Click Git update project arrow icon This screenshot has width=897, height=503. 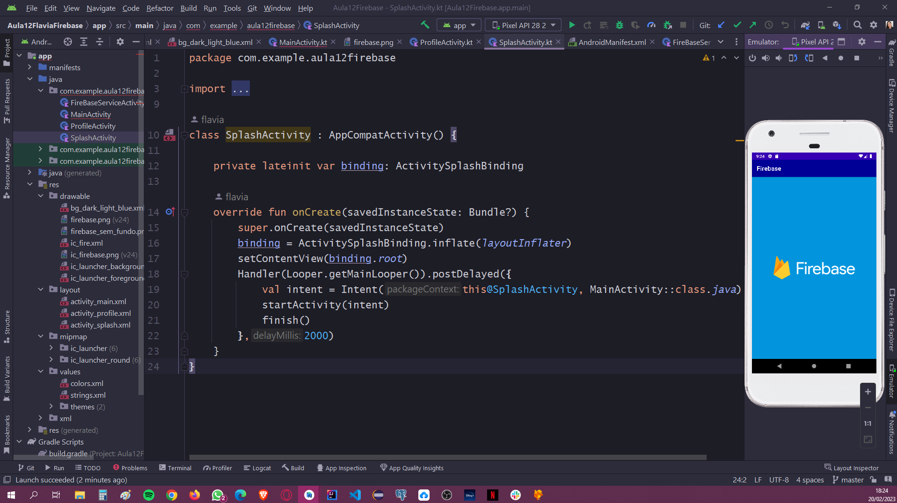(x=721, y=25)
